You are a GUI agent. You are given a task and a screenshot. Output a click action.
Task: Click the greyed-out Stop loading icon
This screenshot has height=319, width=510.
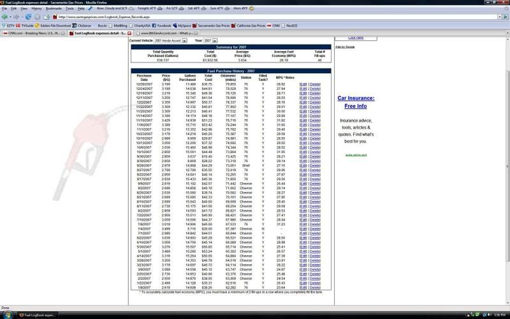[x=38, y=17]
